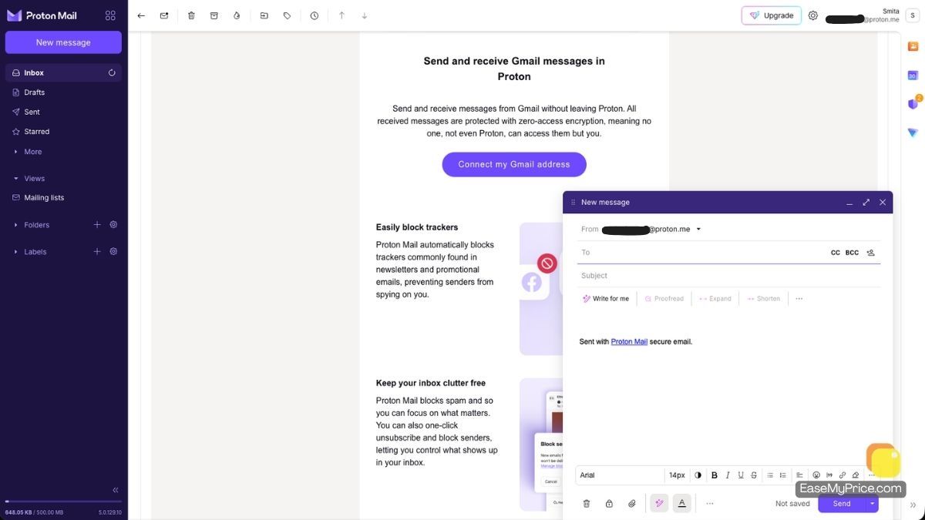The image size is (925, 520).
Task: Move the open message to trash
Action: (x=191, y=15)
